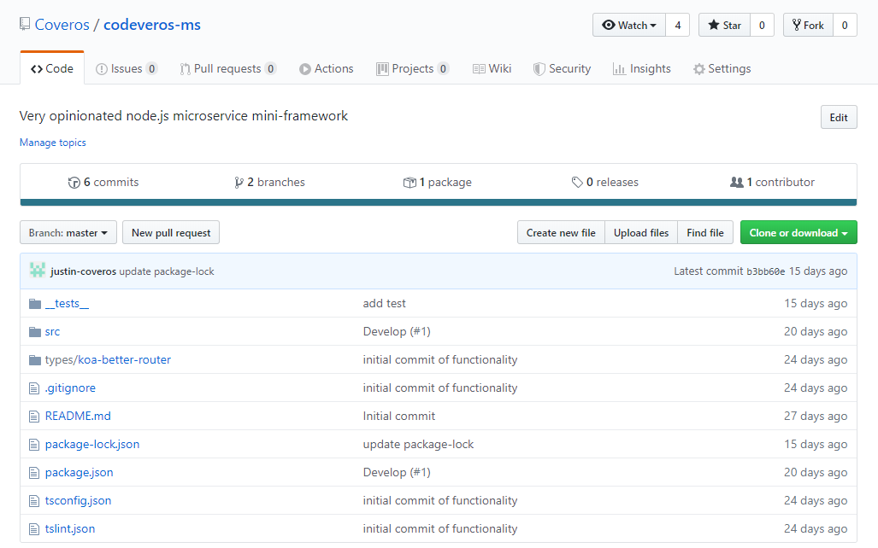Click Edit for the repository description
Viewport: 878px width, 548px height.
(x=839, y=118)
